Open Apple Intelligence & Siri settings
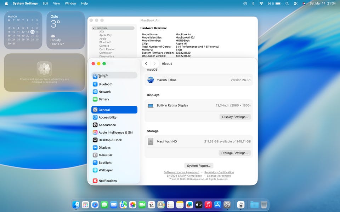 coord(115,132)
